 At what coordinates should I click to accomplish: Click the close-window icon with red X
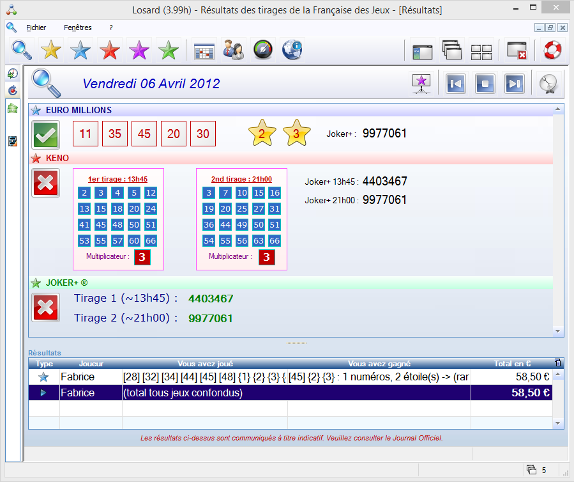[517, 51]
